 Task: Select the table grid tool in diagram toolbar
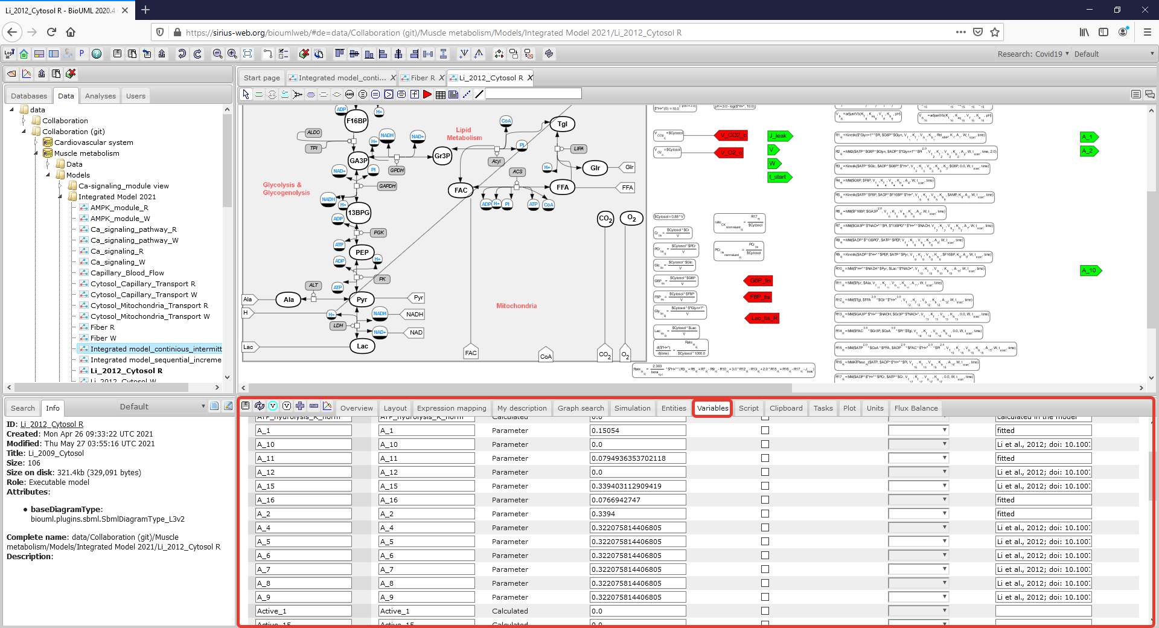click(441, 94)
